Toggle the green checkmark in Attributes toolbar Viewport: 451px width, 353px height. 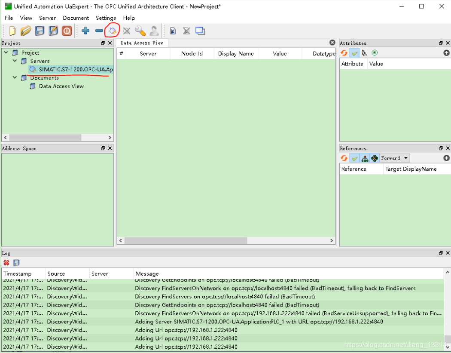(x=354, y=53)
